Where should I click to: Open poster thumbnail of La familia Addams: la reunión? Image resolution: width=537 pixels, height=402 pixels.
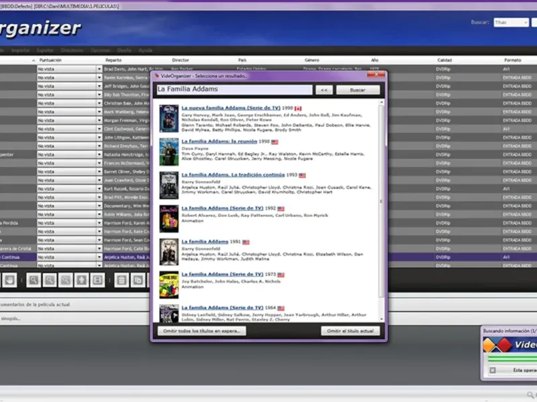tap(169, 152)
